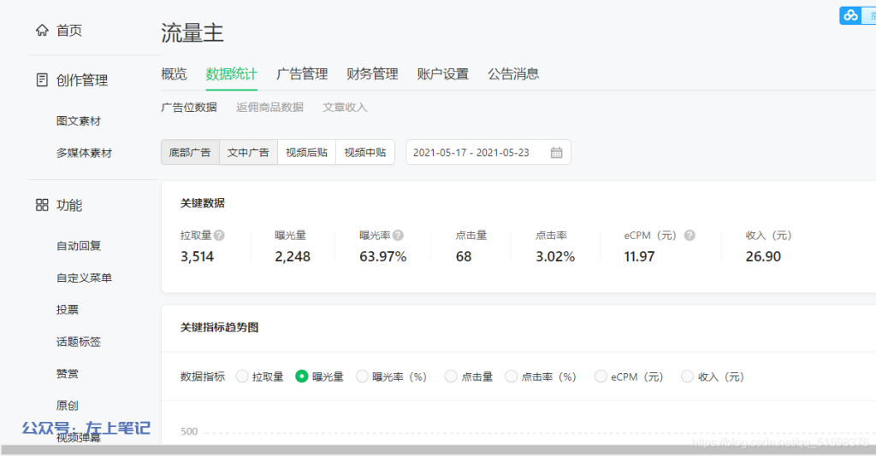Click the help icon next to 拉取量

[219, 235]
